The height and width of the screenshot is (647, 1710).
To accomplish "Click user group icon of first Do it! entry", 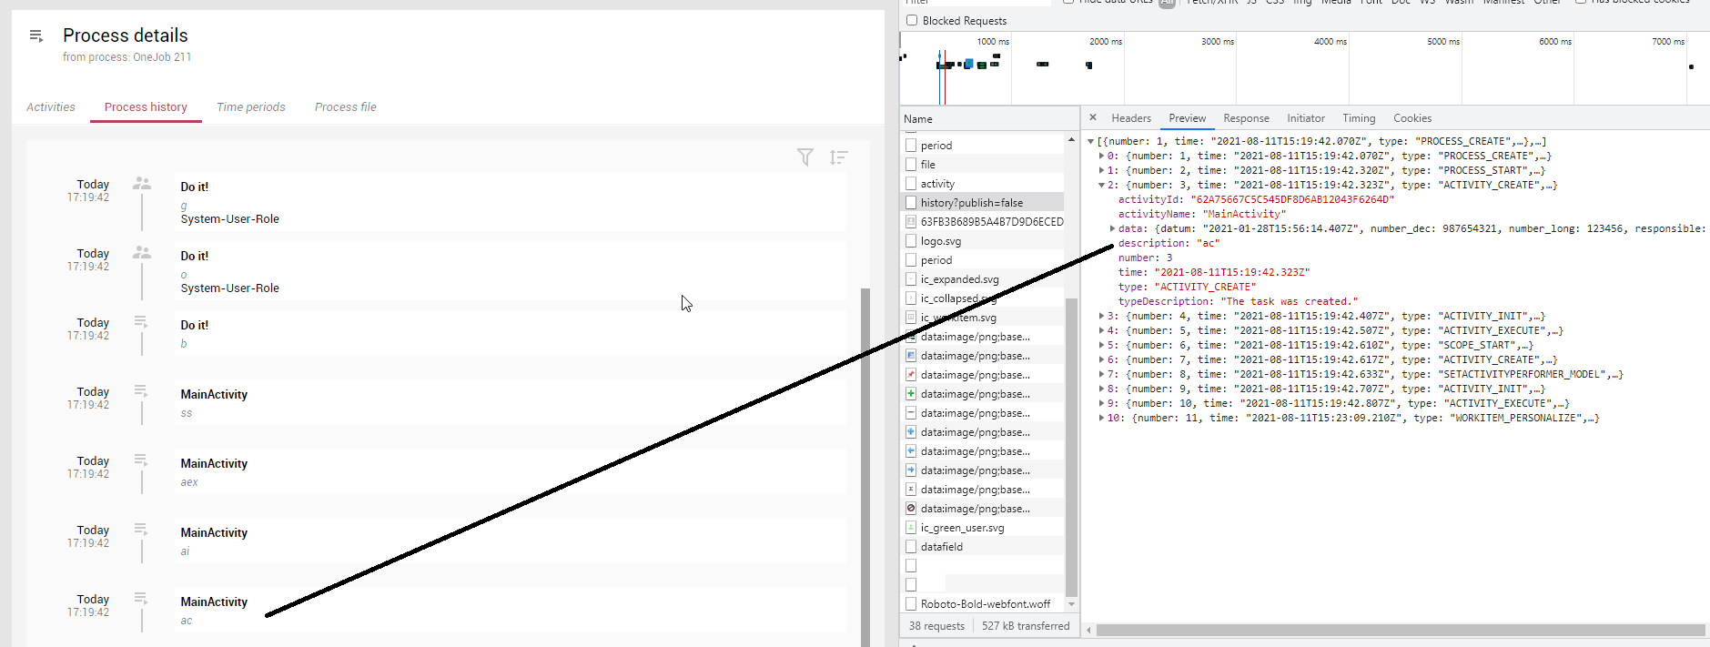I will tap(142, 184).
